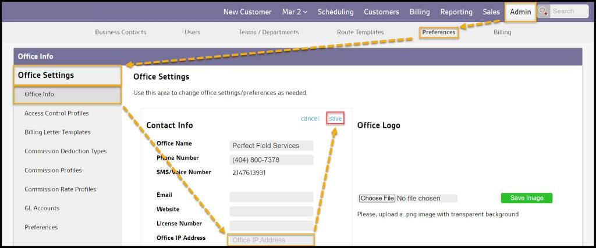596x248 pixels.
Task: Select Office Info in sidebar
Action: tap(39, 94)
